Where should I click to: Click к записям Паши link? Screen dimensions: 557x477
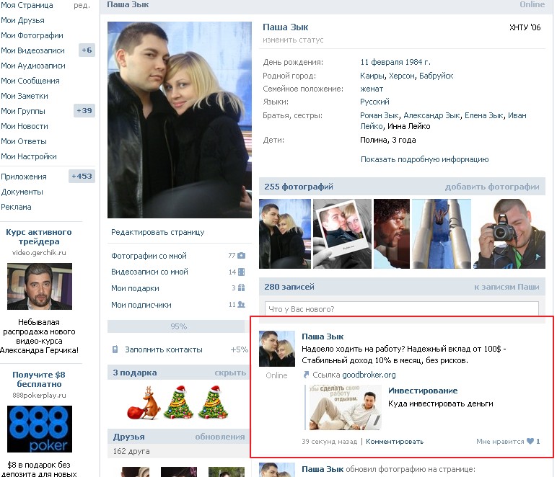506,287
